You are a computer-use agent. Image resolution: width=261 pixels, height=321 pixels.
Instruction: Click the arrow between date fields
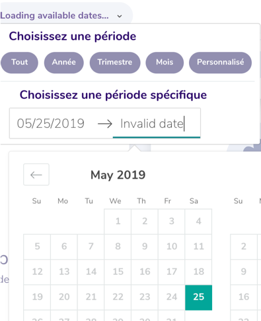pyautogui.click(x=105, y=124)
